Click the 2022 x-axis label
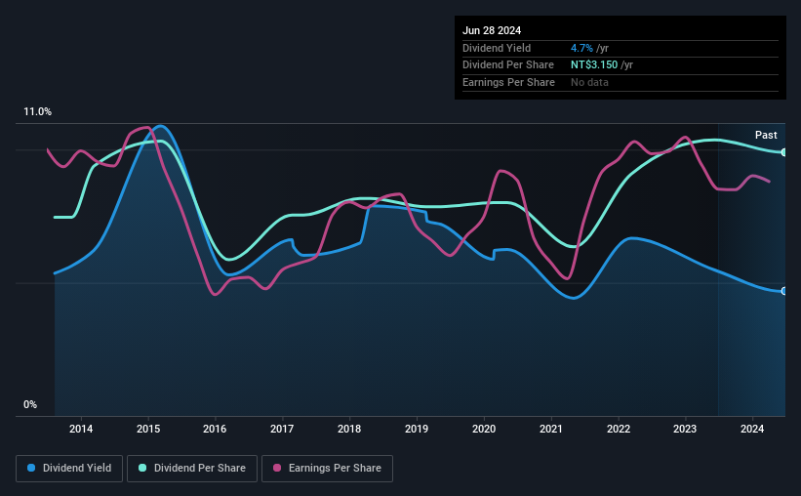The image size is (801, 496). coord(619,429)
